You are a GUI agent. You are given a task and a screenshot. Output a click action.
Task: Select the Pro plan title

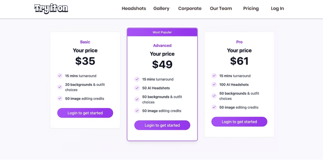(239, 42)
